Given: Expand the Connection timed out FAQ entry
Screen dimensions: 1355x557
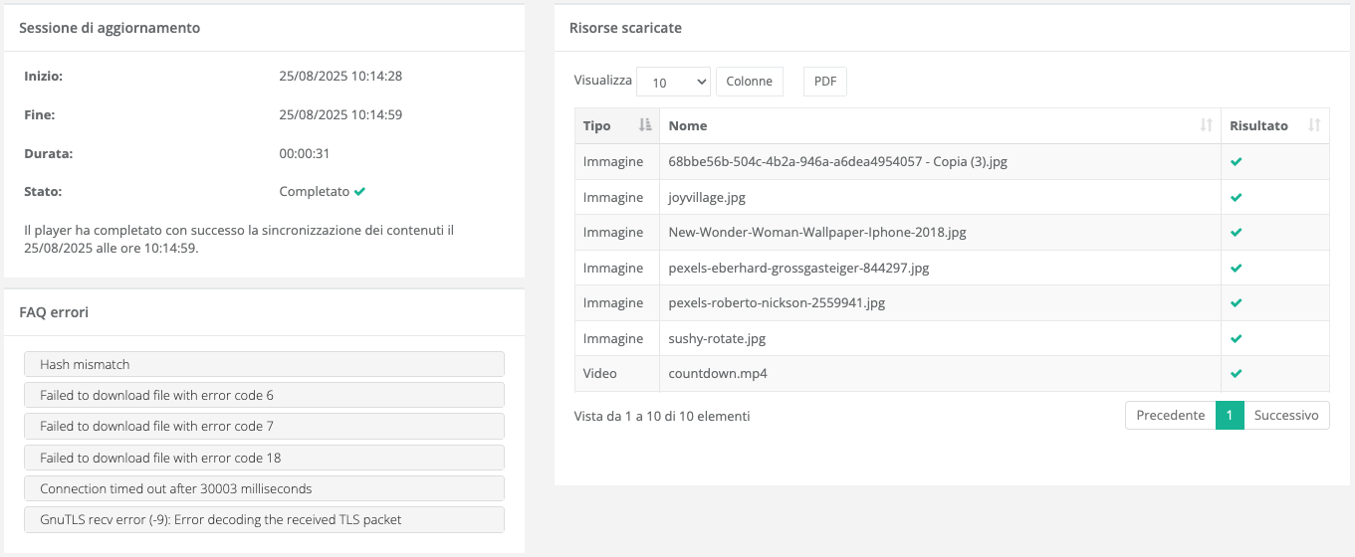Looking at the screenshot, I should [264, 488].
